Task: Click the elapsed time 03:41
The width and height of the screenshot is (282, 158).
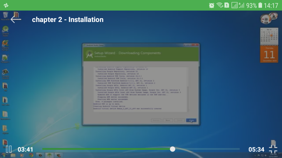Action: click(25, 150)
